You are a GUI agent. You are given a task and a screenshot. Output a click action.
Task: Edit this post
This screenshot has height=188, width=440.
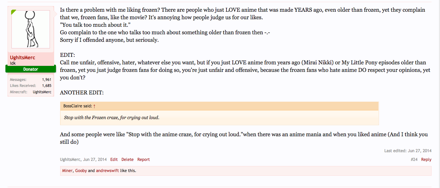(x=114, y=159)
